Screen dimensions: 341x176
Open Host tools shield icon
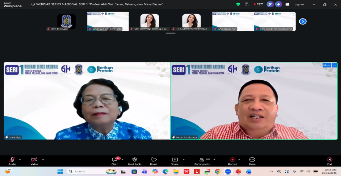(135, 161)
